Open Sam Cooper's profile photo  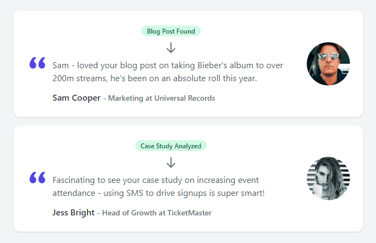(x=328, y=64)
